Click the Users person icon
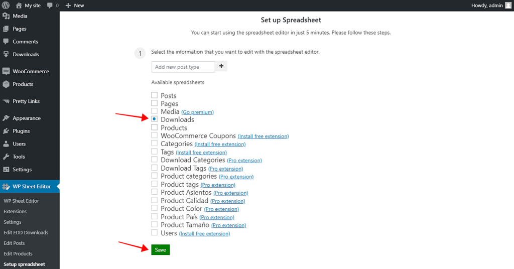Screen dimensions: 514x269 [6, 144]
